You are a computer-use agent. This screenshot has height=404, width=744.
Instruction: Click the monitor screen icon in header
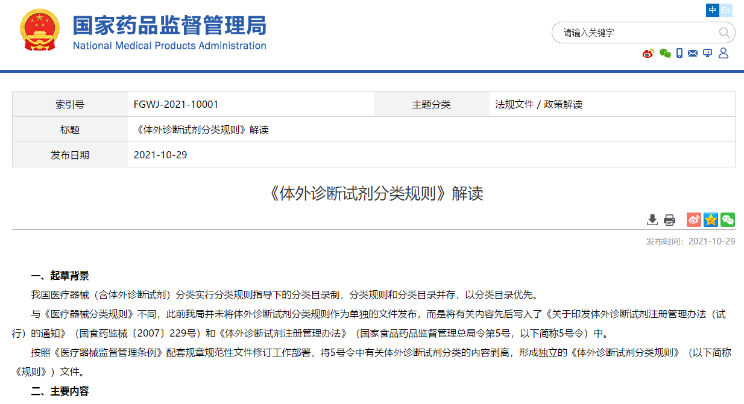point(708,54)
